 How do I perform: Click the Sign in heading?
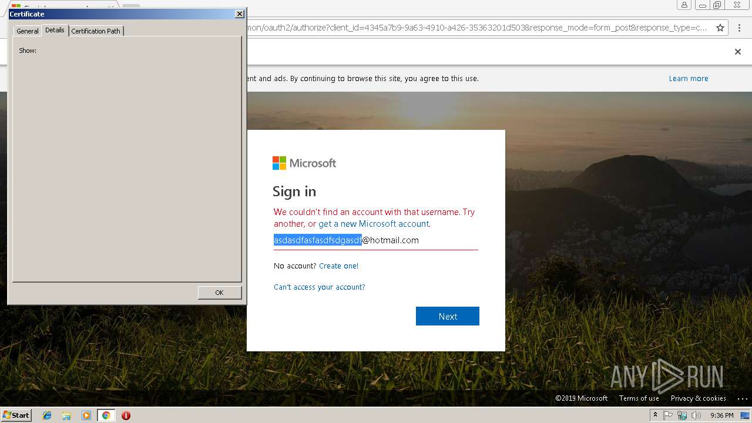coord(294,192)
